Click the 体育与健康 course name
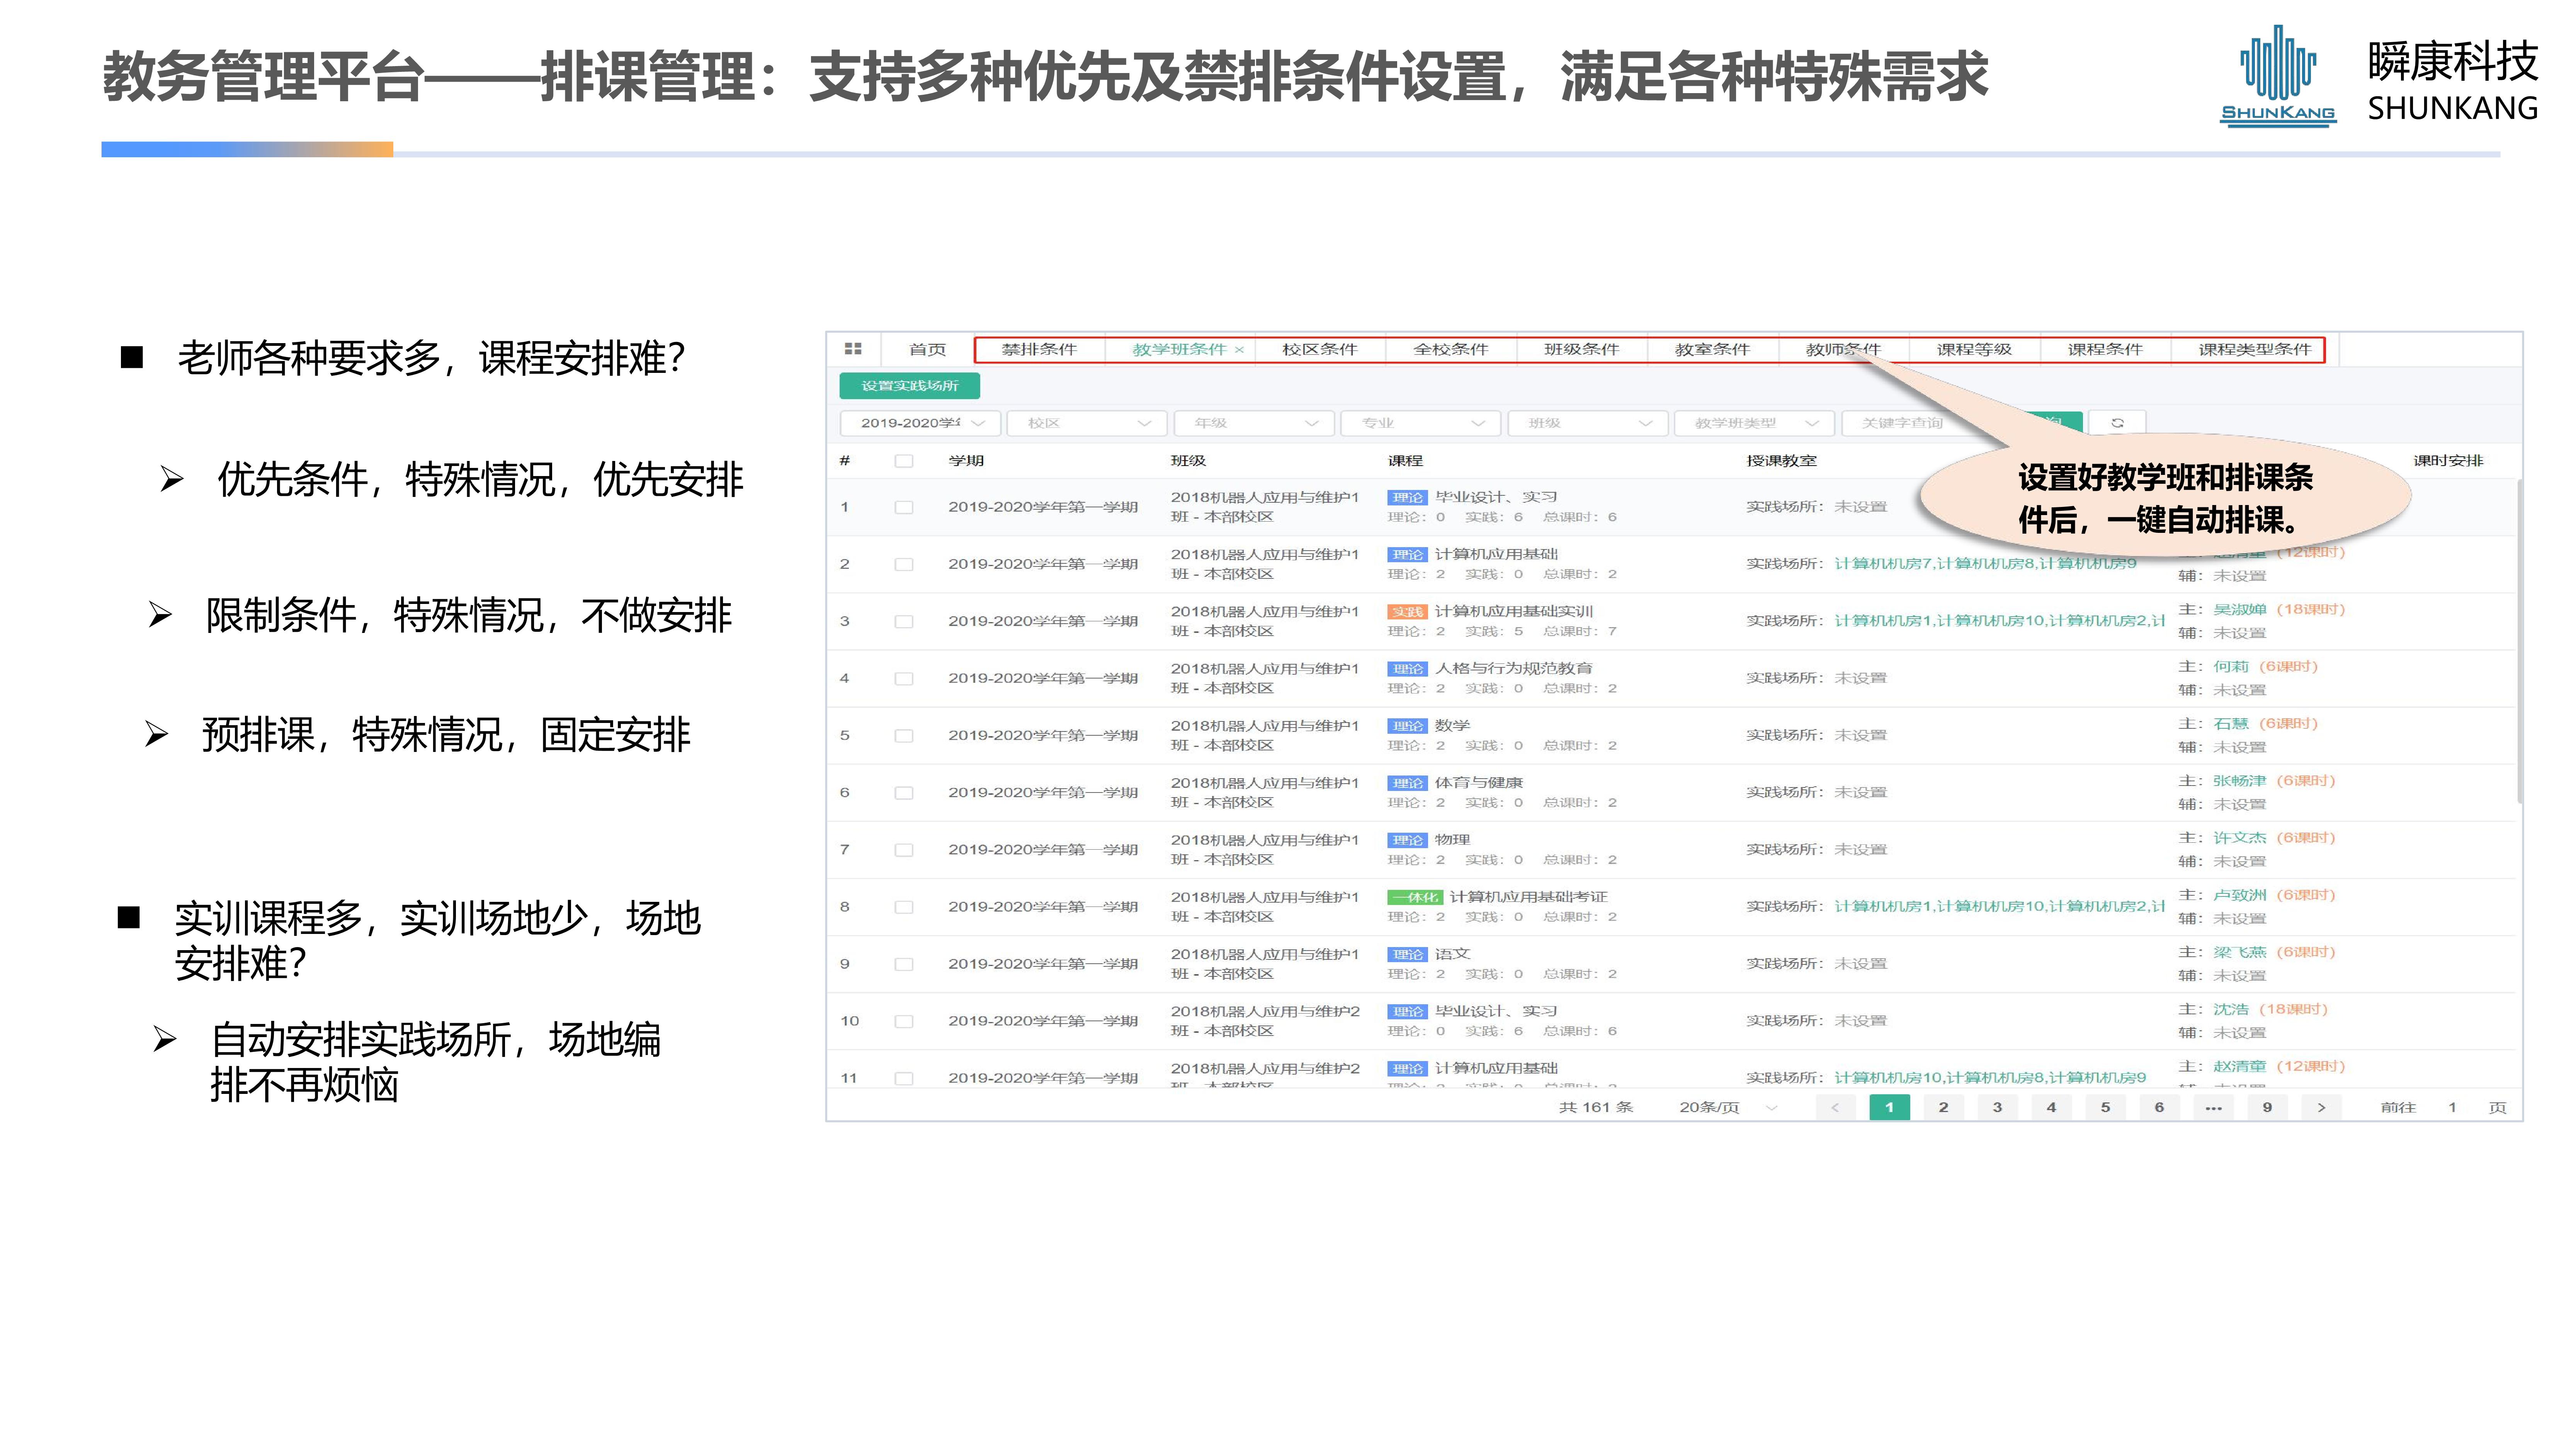Viewport: 2576px width, 1449px height. 1479,783
